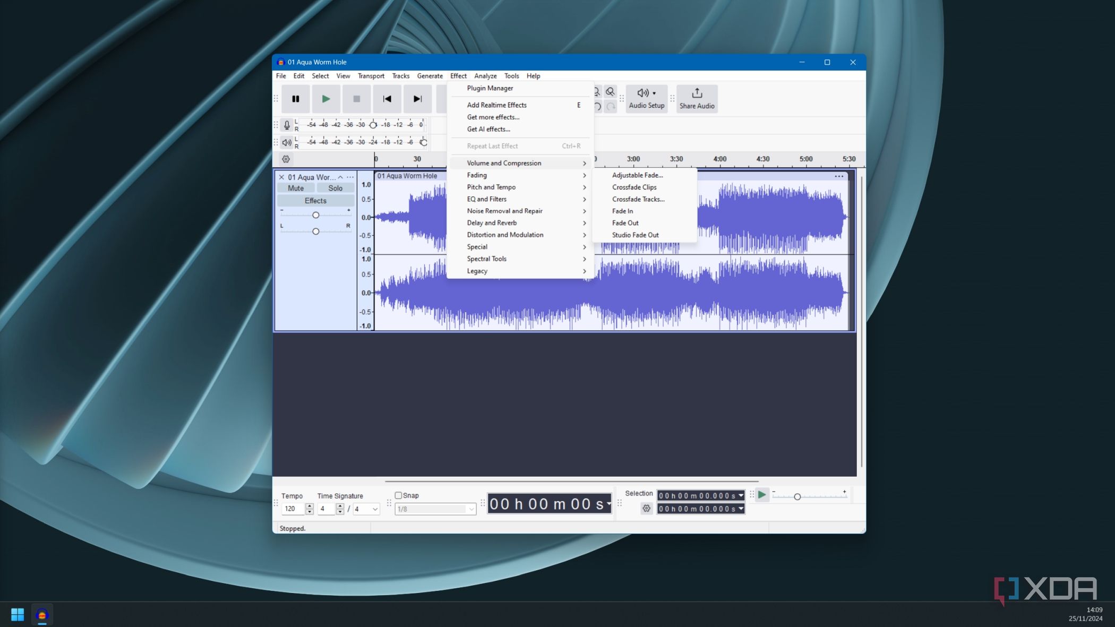Image resolution: width=1115 pixels, height=627 pixels.
Task: Mute the Aqua Worm Hole track
Action: tap(296, 188)
